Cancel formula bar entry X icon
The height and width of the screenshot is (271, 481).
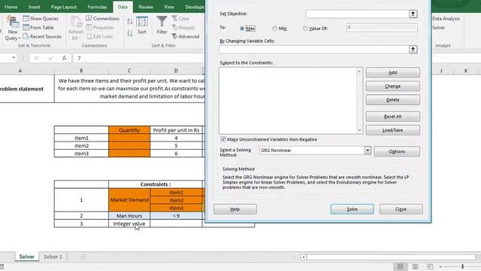coord(36,58)
